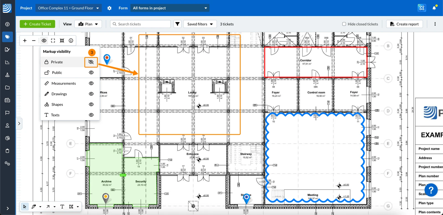Screen dimensions: 443x215
Task: Open the Plan view dropdown
Action: pyautogui.click(x=88, y=24)
